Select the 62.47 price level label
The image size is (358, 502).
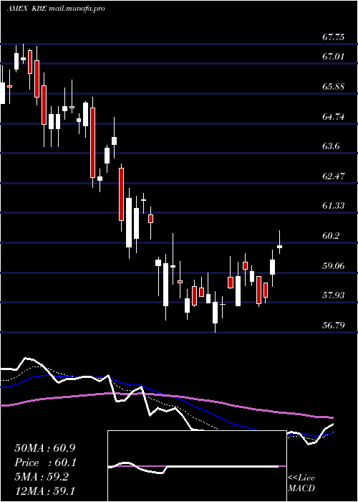click(x=334, y=176)
